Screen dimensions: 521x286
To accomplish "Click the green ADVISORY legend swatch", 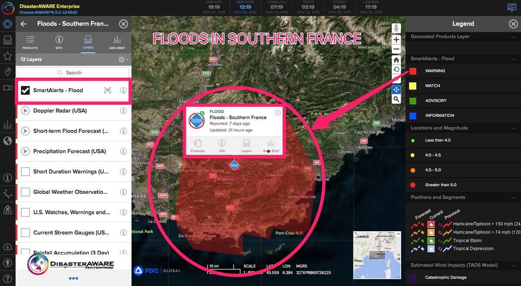I will 413,100.
